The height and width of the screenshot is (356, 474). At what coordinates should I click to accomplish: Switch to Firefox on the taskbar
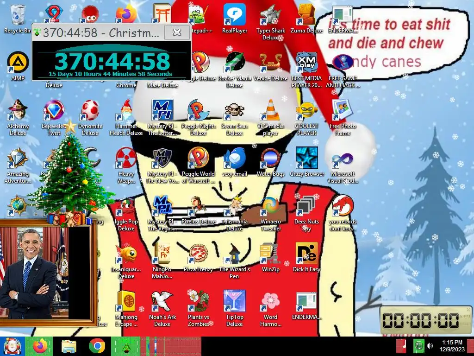coord(40,346)
